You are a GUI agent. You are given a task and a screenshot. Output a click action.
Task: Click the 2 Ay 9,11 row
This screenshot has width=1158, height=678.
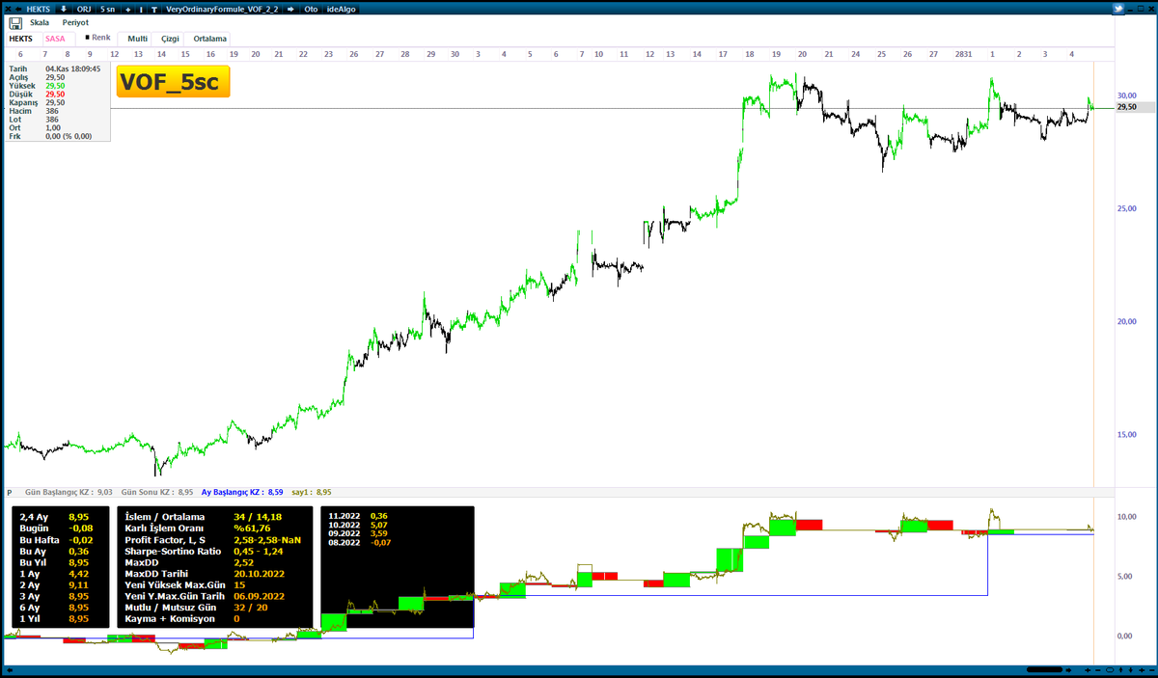pos(56,584)
